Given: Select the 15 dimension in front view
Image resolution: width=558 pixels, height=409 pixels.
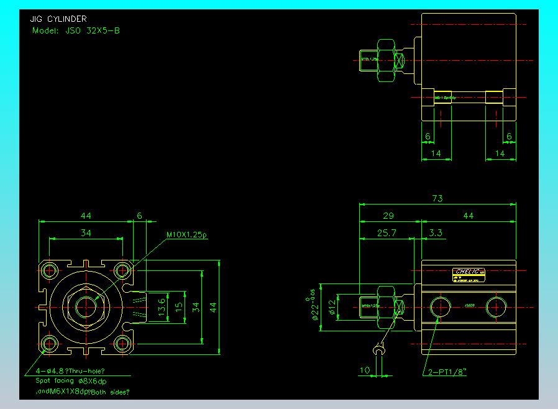Looking at the screenshot, I should tap(179, 307).
